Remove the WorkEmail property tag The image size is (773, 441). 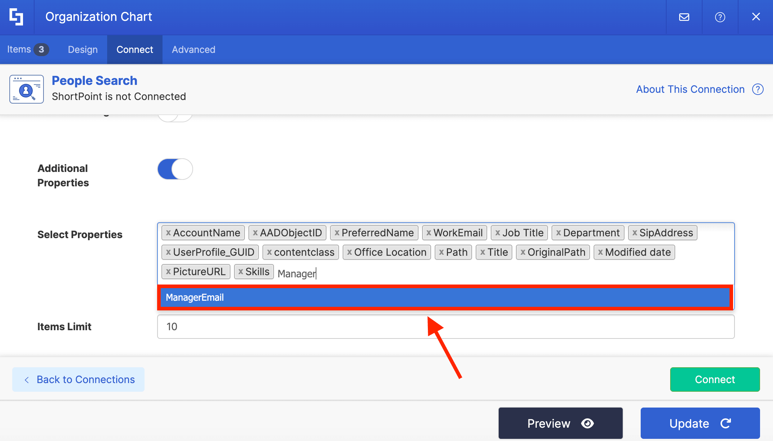pyautogui.click(x=429, y=233)
